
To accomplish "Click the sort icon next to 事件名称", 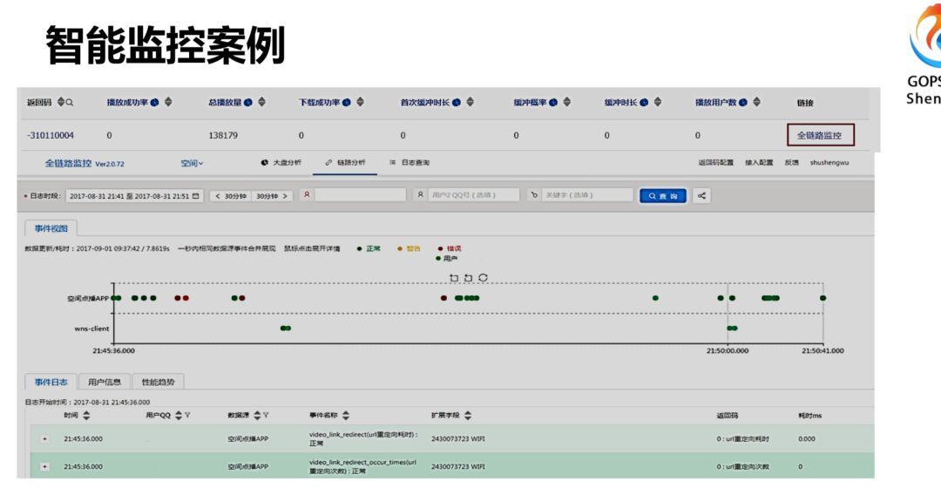I will [346, 415].
